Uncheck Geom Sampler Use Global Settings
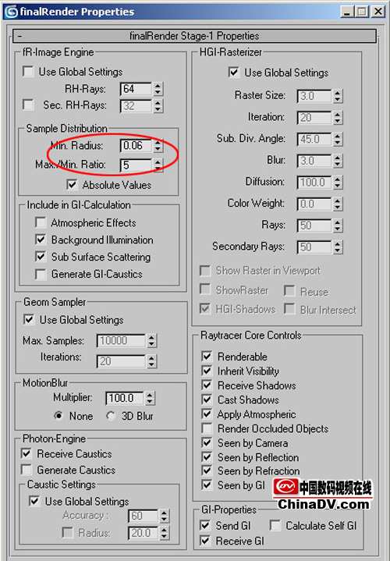This screenshot has width=390, height=561. coord(29,319)
